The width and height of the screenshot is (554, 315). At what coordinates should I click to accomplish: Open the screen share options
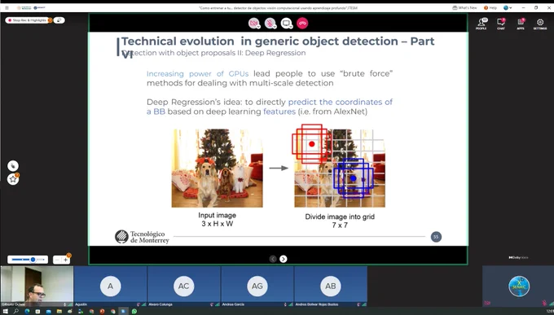[x=286, y=23]
